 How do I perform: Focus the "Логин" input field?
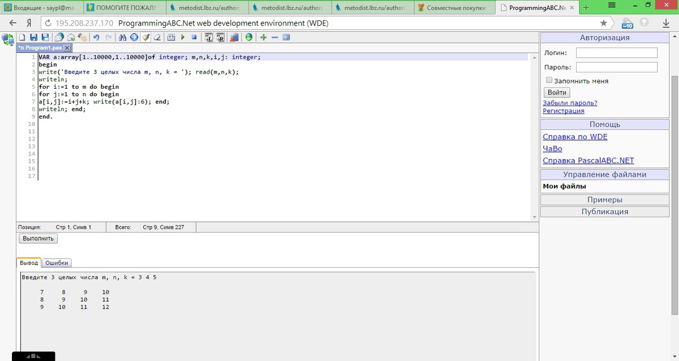616,53
